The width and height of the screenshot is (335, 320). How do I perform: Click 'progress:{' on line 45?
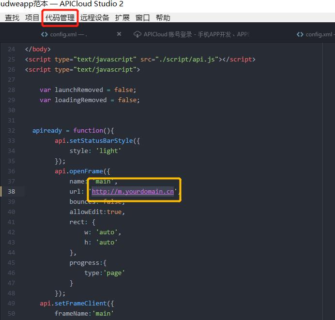tap(88, 263)
